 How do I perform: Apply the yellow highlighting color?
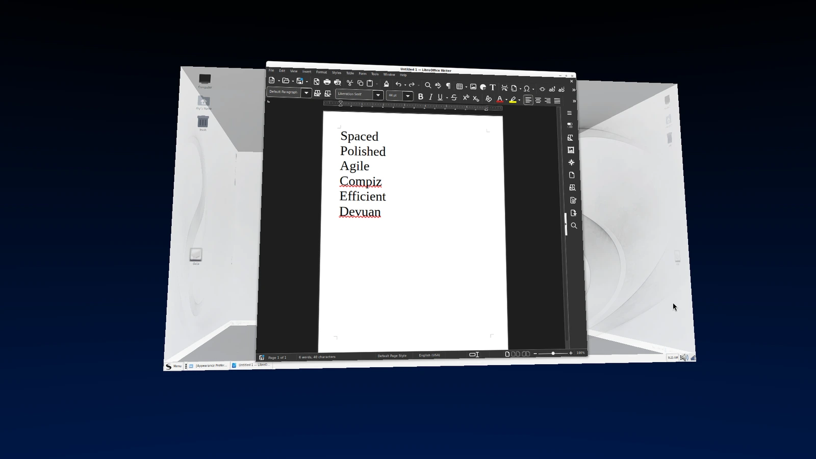tap(513, 99)
